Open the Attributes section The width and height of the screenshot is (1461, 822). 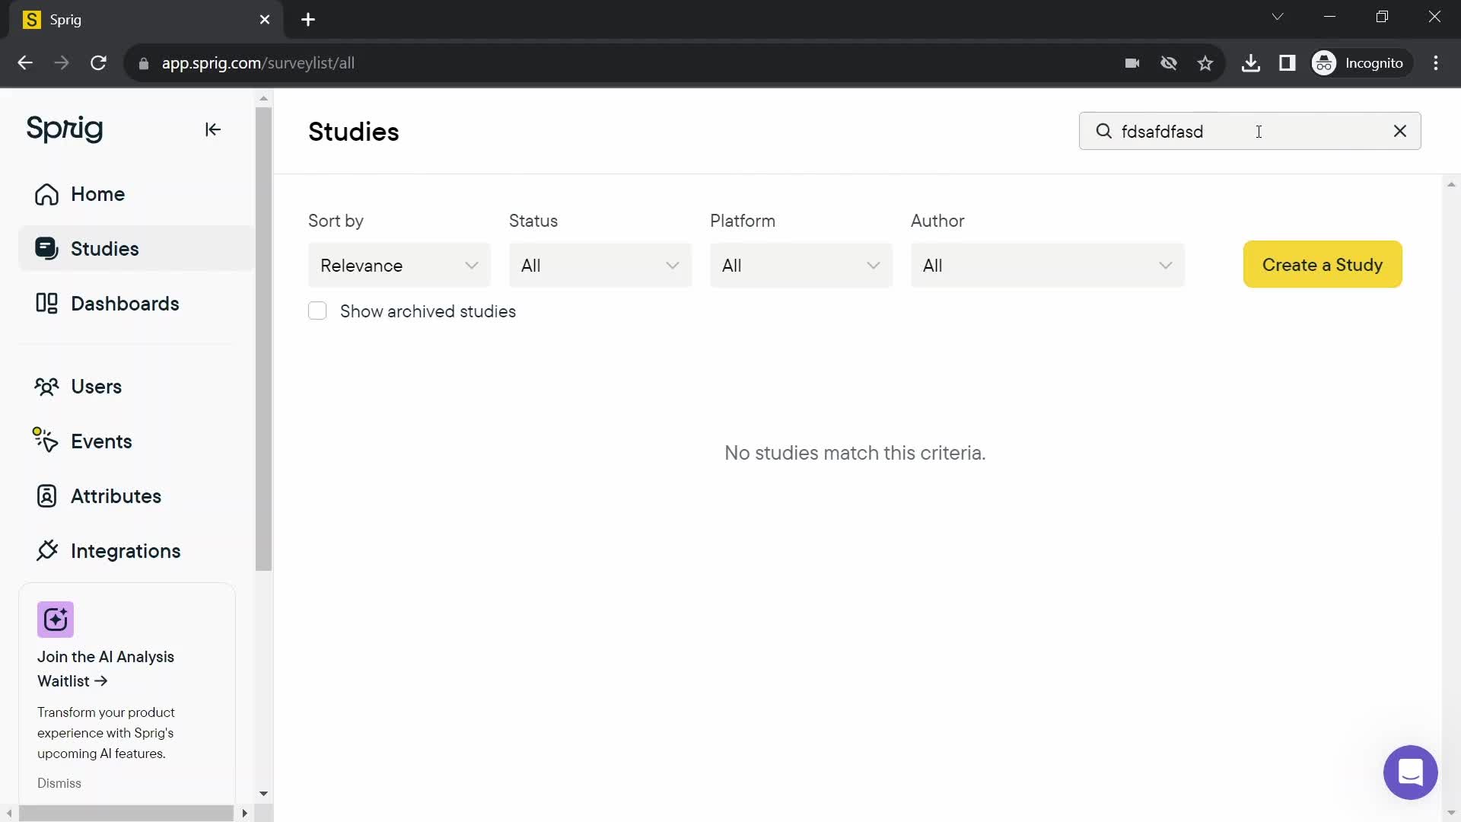pos(116,495)
